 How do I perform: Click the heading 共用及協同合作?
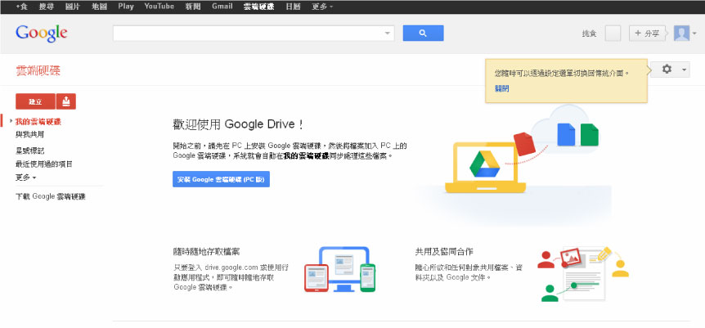click(x=444, y=251)
